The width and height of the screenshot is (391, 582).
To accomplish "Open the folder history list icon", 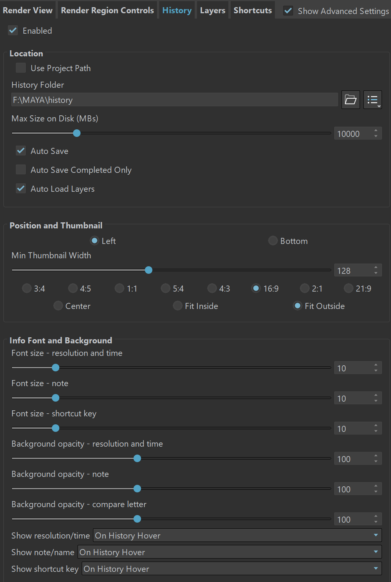I will pyautogui.click(x=372, y=100).
